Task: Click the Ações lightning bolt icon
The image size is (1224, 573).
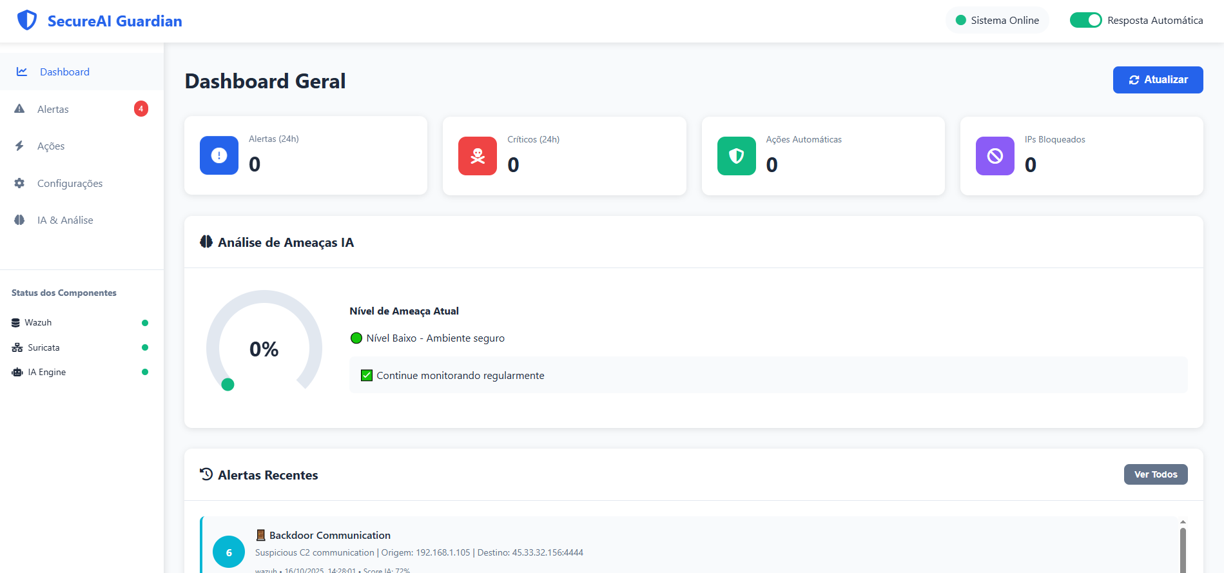Action: [x=19, y=146]
